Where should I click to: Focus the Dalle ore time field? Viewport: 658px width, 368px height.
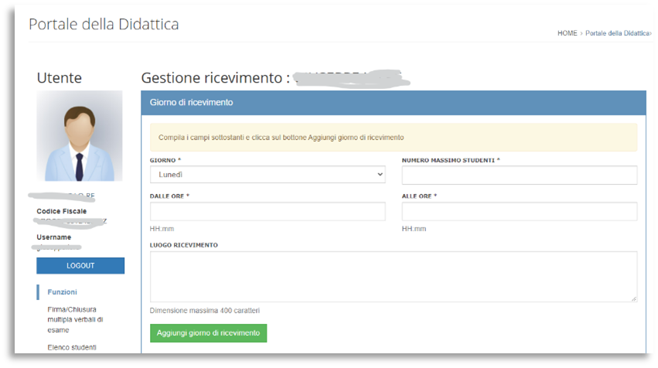click(268, 212)
